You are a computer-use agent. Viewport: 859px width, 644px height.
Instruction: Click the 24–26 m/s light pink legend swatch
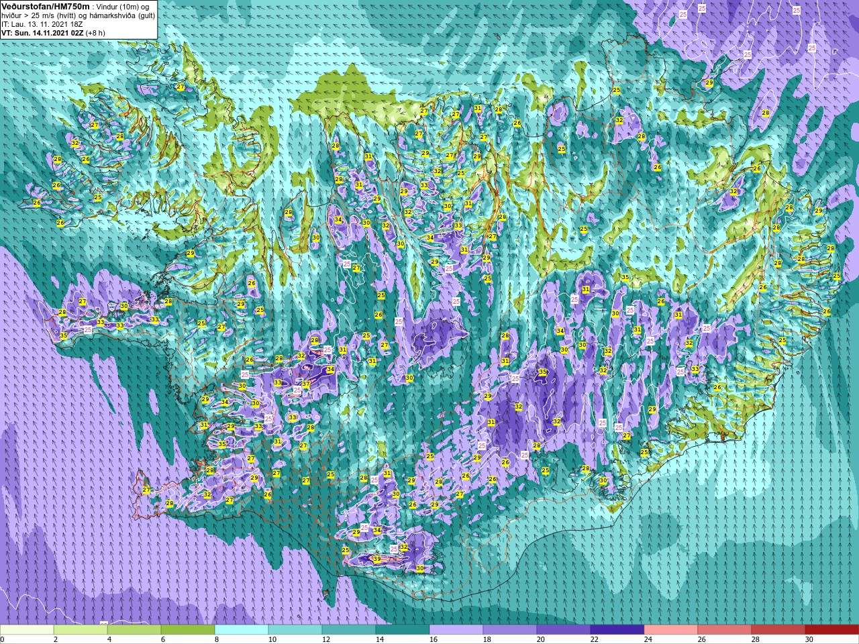click(x=671, y=630)
